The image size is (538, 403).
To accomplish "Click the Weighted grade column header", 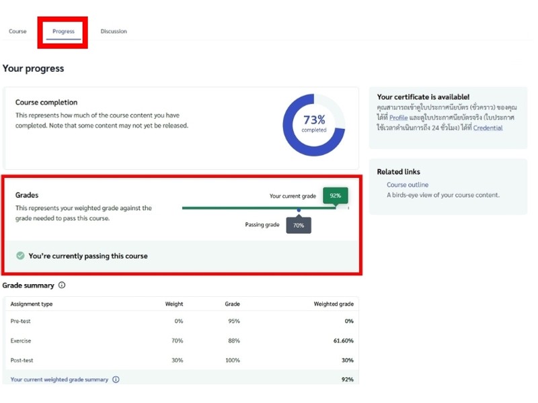I will tap(334, 304).
